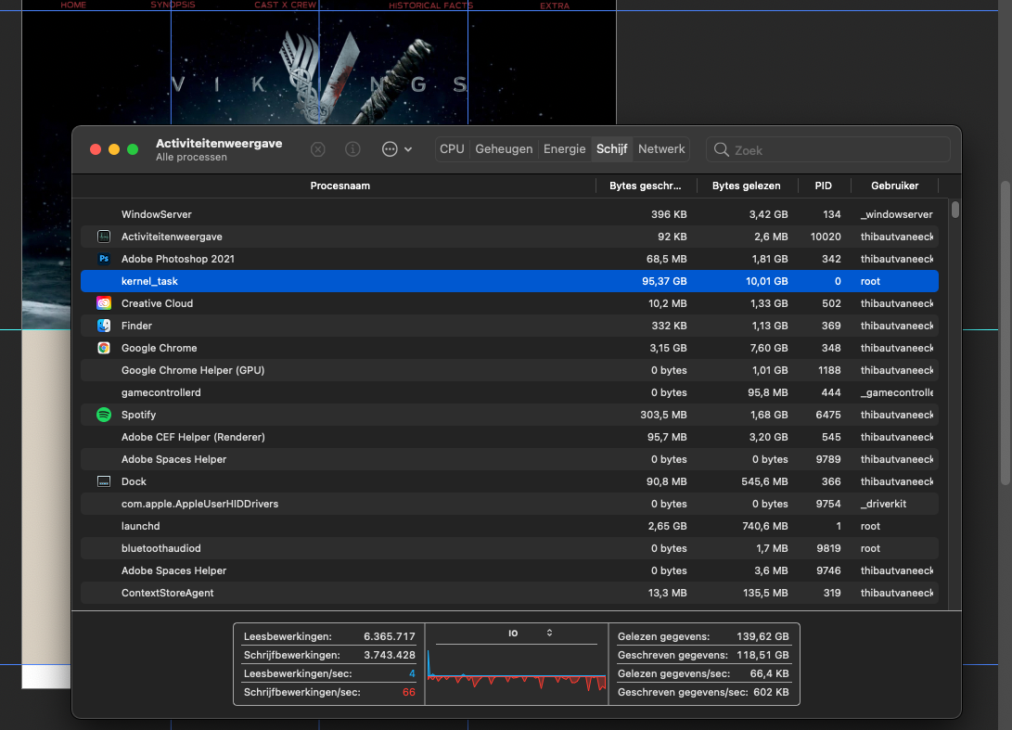Sort by the PID column header
The width and height of the screenshot is (1012, 730).
pos(823,186)
